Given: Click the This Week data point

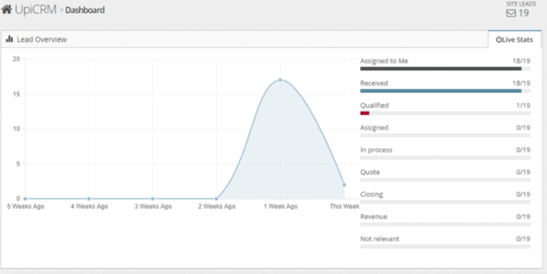Looking at the screenshot, I should [344, 185].
